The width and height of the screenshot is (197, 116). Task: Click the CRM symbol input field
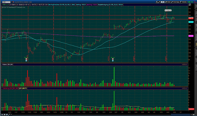(6, 2)
